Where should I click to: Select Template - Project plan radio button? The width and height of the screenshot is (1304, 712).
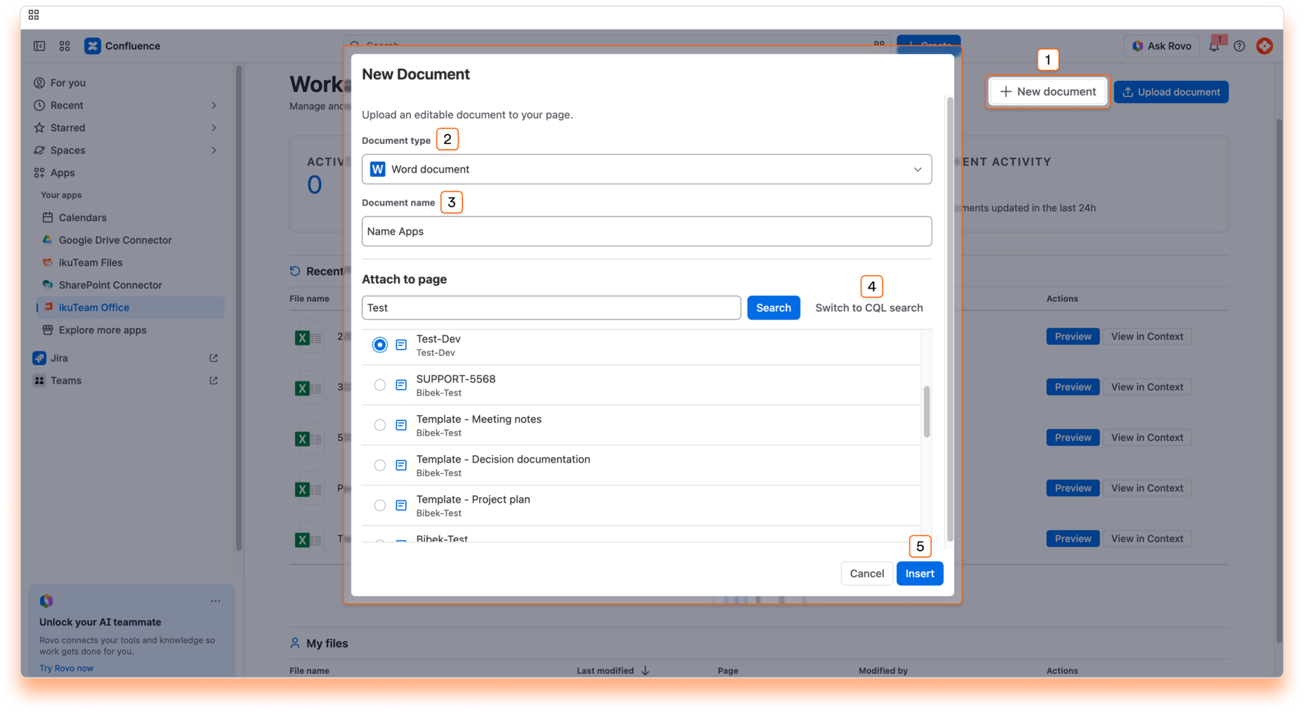379,505
